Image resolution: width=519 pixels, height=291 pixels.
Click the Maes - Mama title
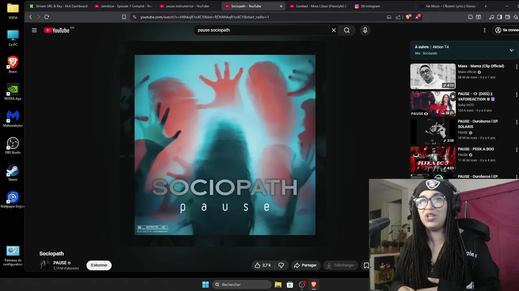(x=481, y=66)
